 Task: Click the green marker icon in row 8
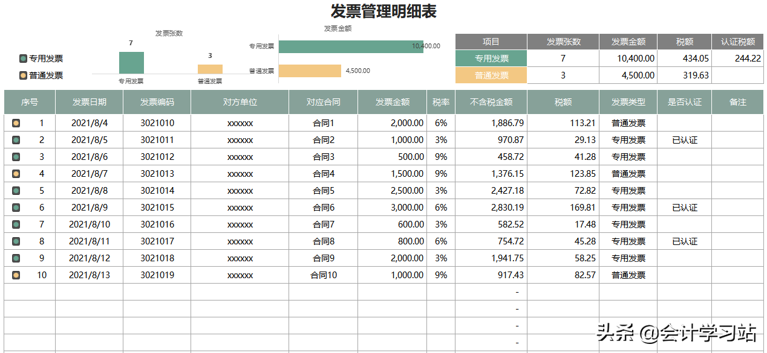[x=16, y=241]
